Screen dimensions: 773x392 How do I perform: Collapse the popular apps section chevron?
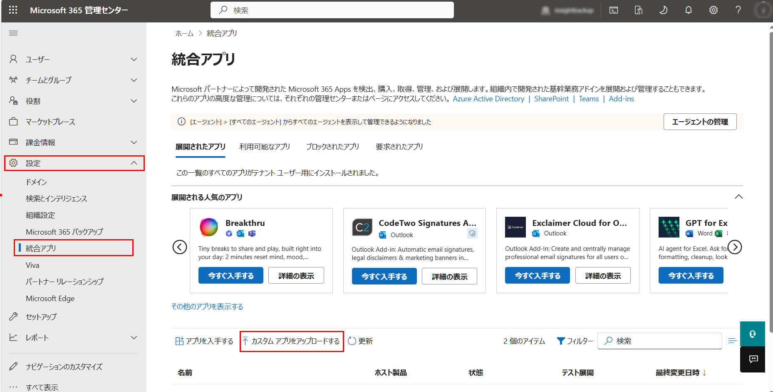[x=739, y=197]
